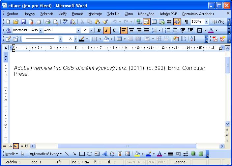The height and width of the screenshot is (166, 232).
Task: Open print preview with the magnifier page icon
Action: pos(56,22)
